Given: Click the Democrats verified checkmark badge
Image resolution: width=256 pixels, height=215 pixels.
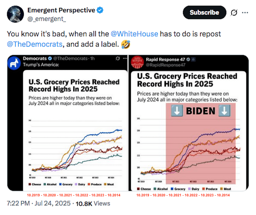Looking at the screenshot, I should pyautogui.click(x=50, y=58).
